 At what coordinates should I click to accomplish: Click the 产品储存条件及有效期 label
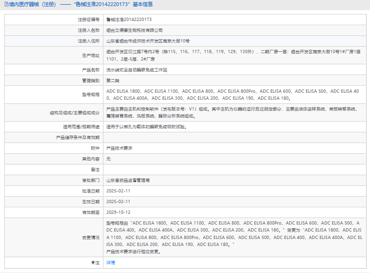click(x=78, y=137)
